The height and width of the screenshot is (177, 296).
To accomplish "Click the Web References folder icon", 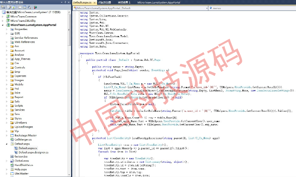I will coord(12,42).
